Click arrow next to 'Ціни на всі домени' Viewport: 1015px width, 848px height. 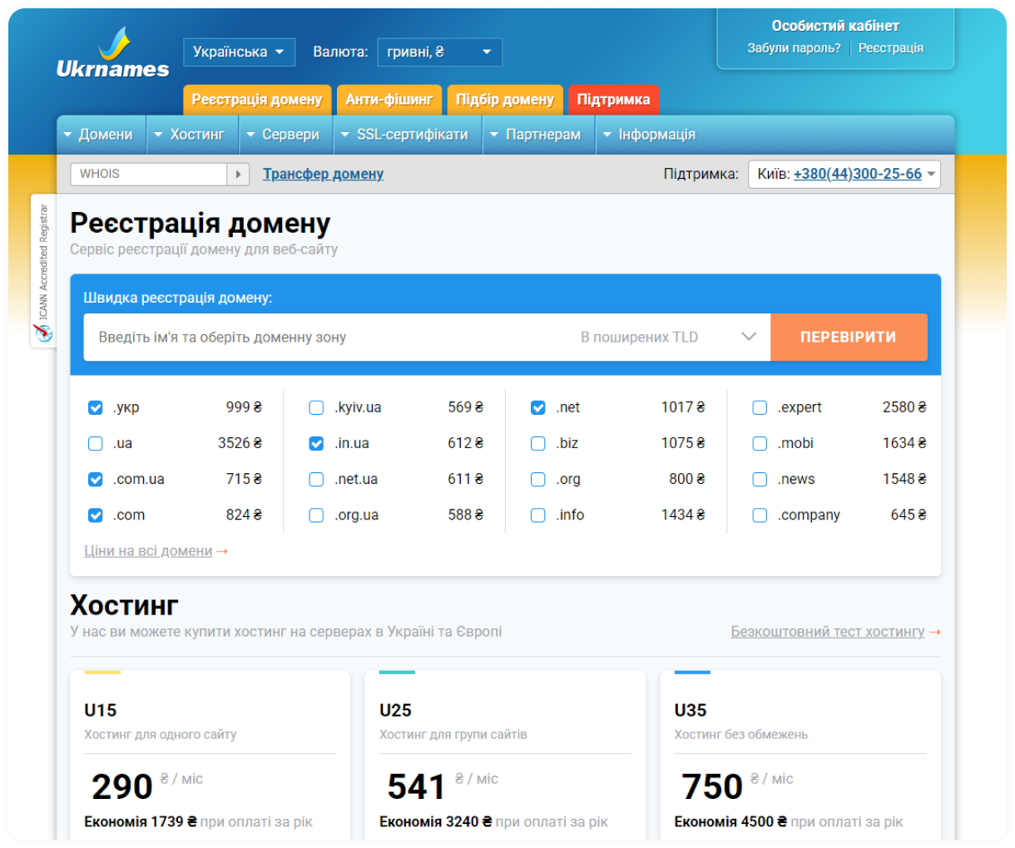coord(222,551)
